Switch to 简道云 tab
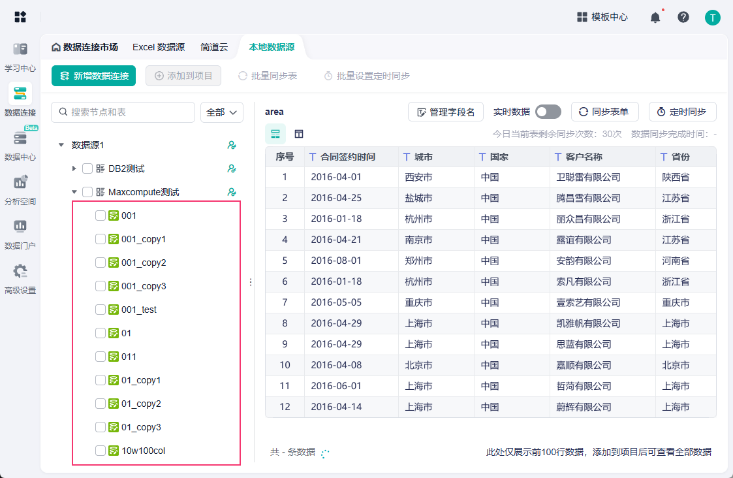The image size is (733, 478). 214,47
